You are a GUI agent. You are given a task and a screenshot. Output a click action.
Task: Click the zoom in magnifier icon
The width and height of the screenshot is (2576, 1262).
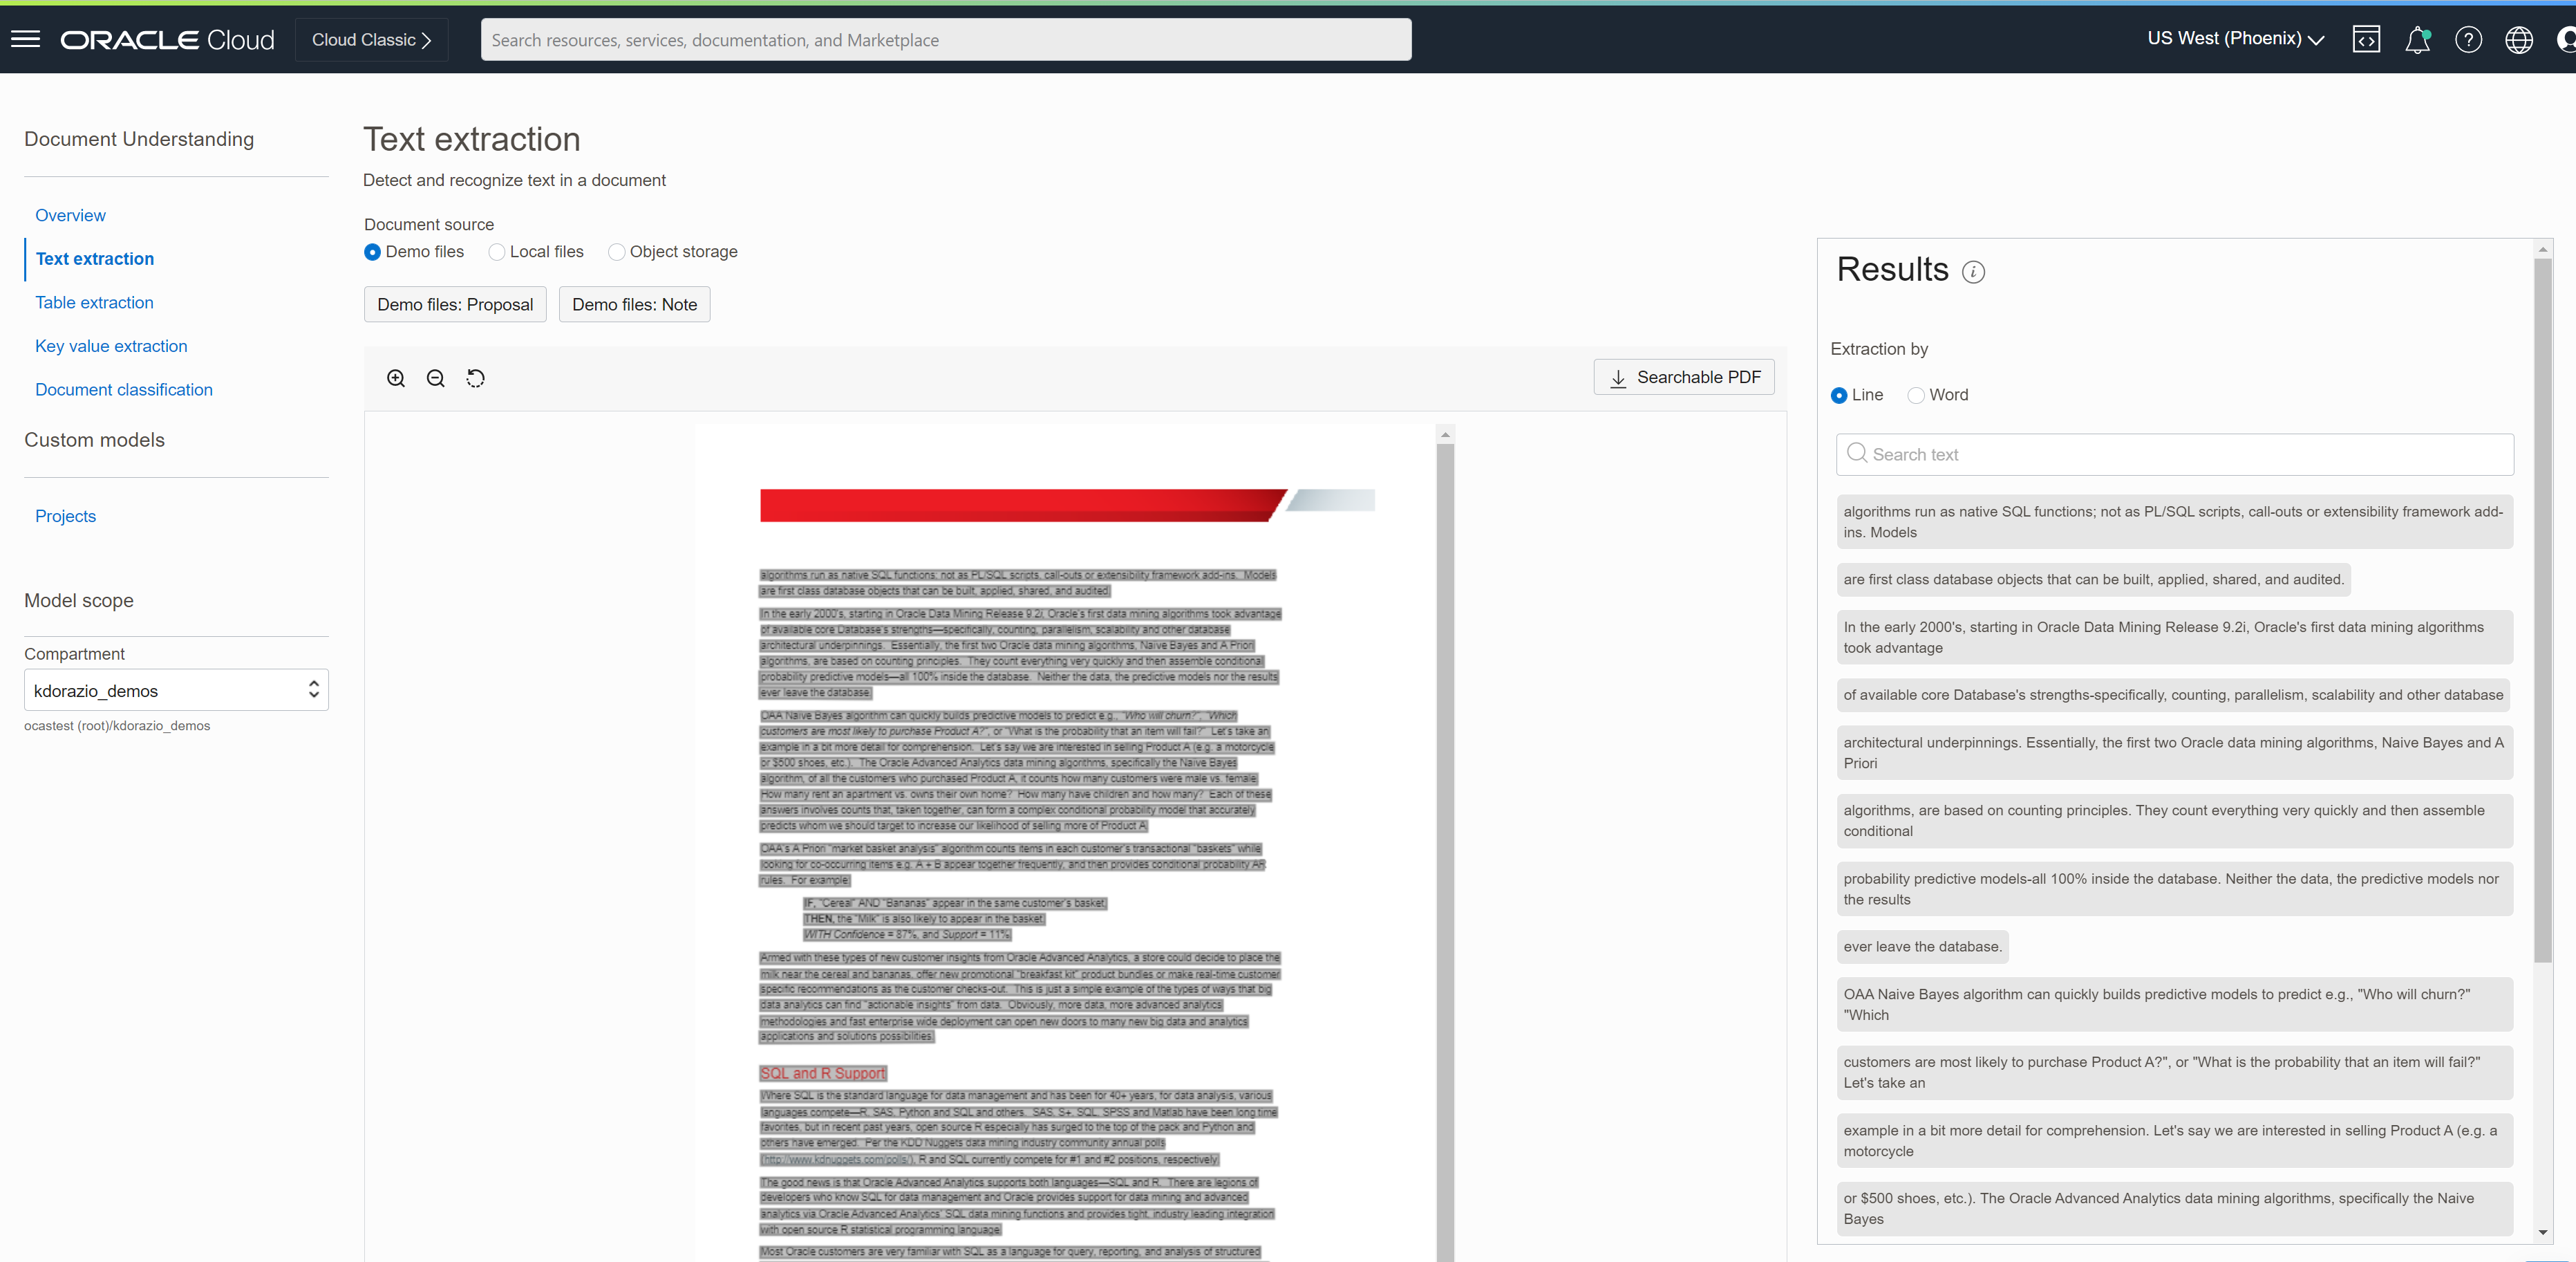396,378
